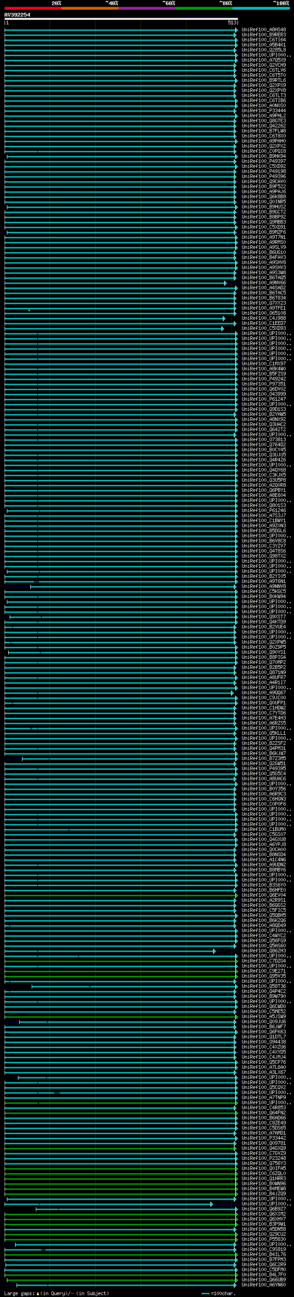Click UniRef100_C1BUM0 label

point(264,829)
